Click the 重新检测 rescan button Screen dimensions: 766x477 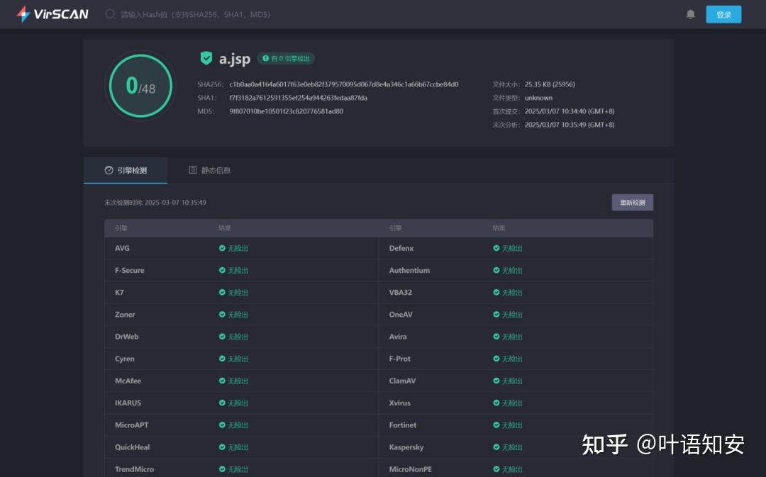pyautogui.click(x=632, y=203)
